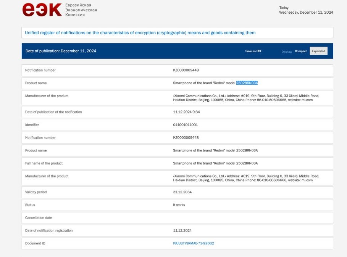347x257 pixels.
Task: Click the Identifier label
Action: (x=32, y=125)
